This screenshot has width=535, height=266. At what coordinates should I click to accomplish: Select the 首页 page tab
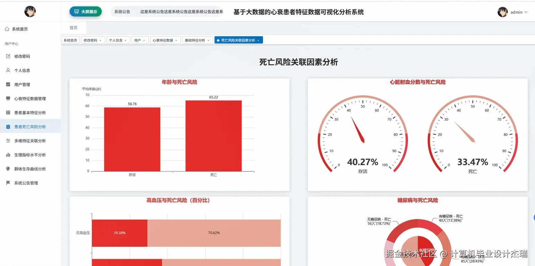pos(73,28)
